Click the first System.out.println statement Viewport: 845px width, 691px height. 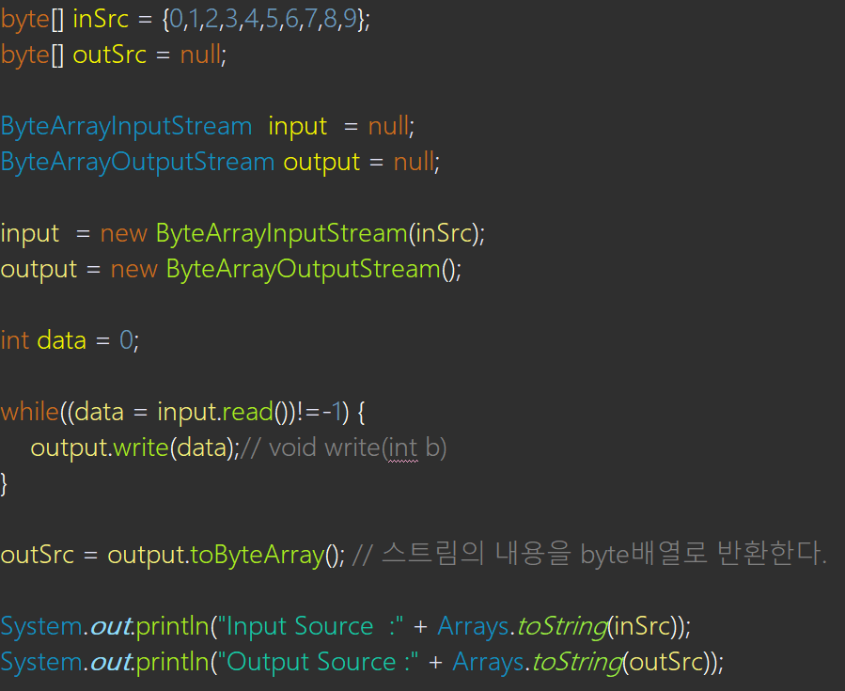346,627
